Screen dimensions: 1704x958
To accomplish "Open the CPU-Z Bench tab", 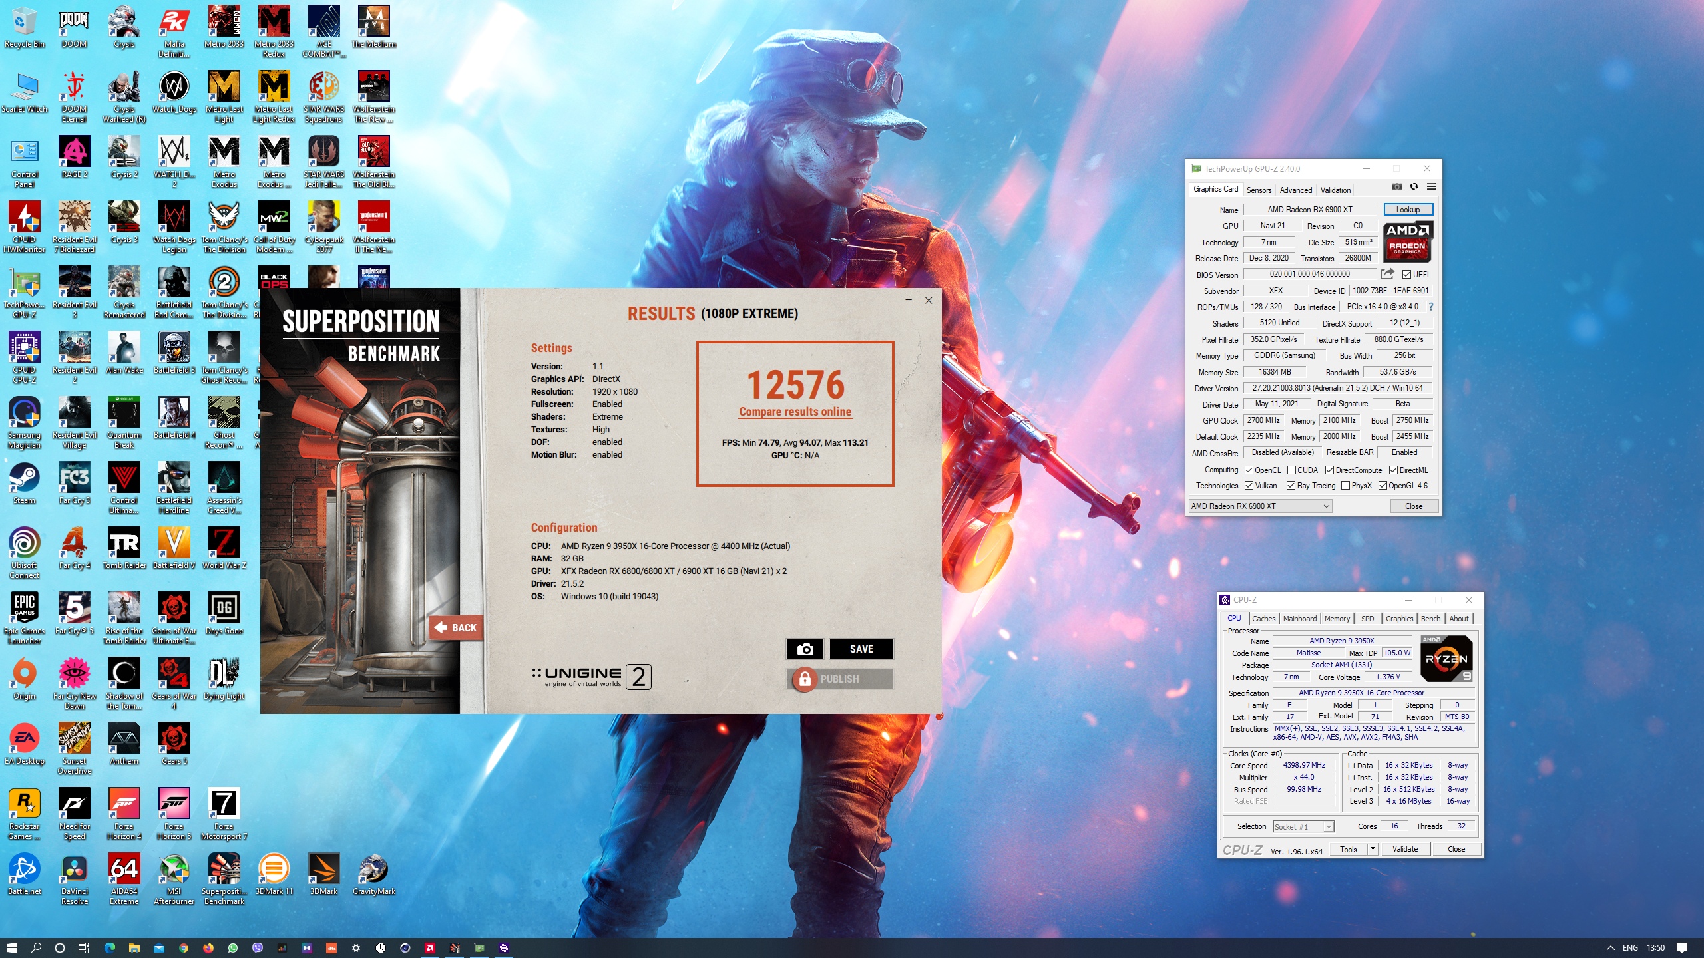I will 1430,619.
